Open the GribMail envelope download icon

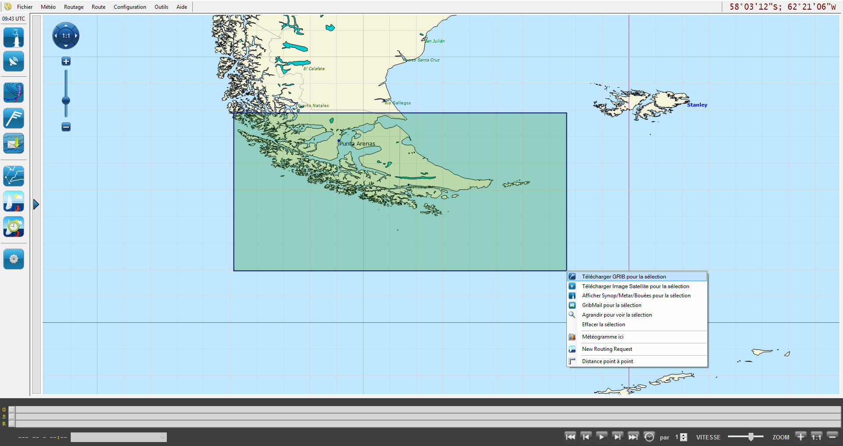(14, 143)
